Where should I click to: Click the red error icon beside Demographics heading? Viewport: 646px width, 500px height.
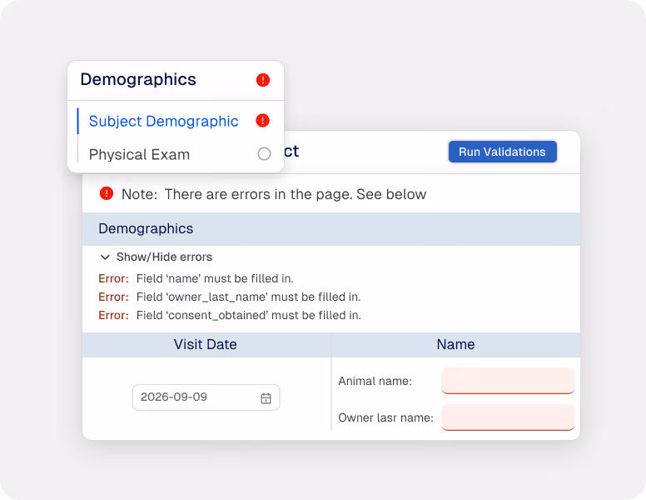(x=263, y=80)
